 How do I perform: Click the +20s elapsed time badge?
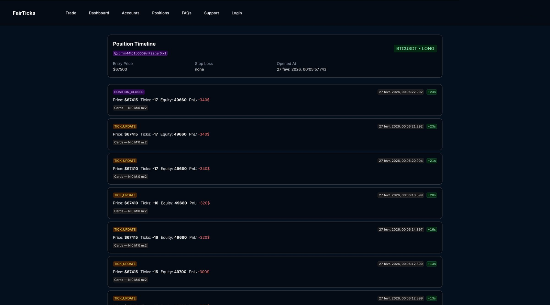(432, 195)
